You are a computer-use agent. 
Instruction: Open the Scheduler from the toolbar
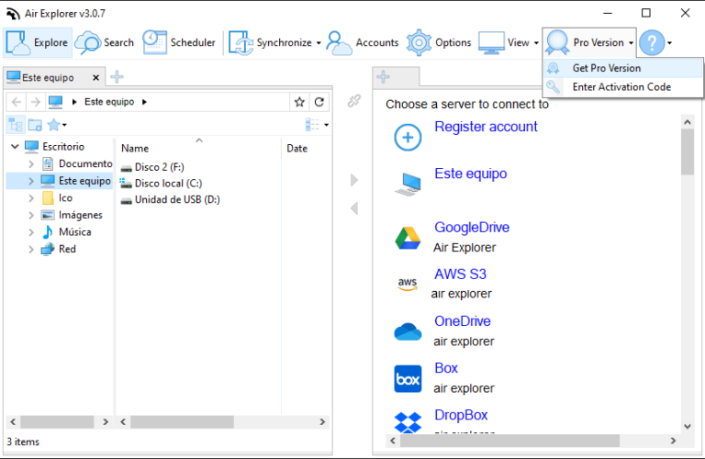tap(180, 42)
